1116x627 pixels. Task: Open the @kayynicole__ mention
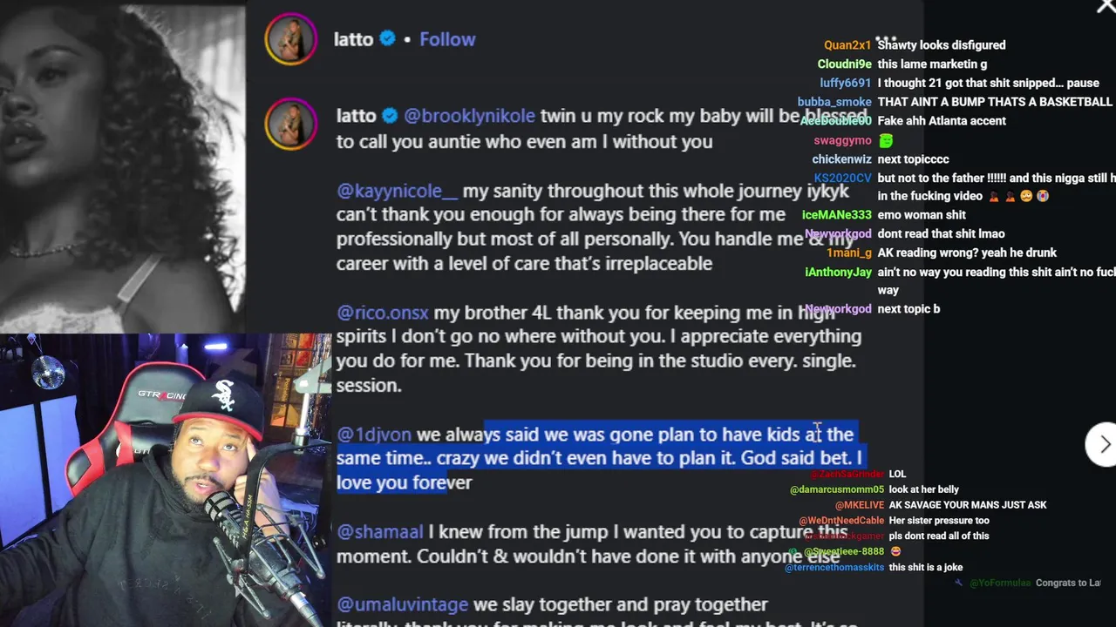[397, 191]
